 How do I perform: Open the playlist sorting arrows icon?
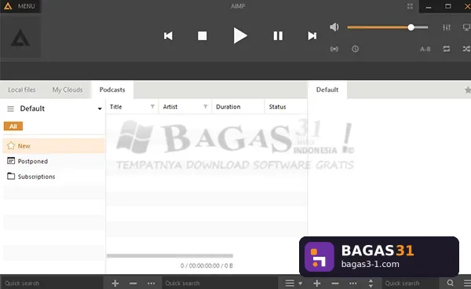371,283
